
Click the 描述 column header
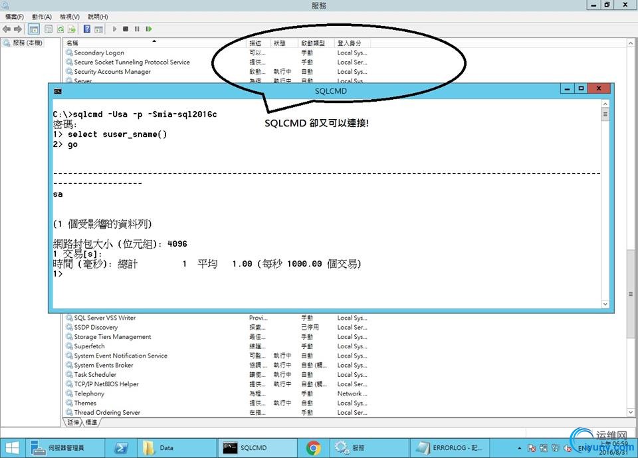pos(259,43)
